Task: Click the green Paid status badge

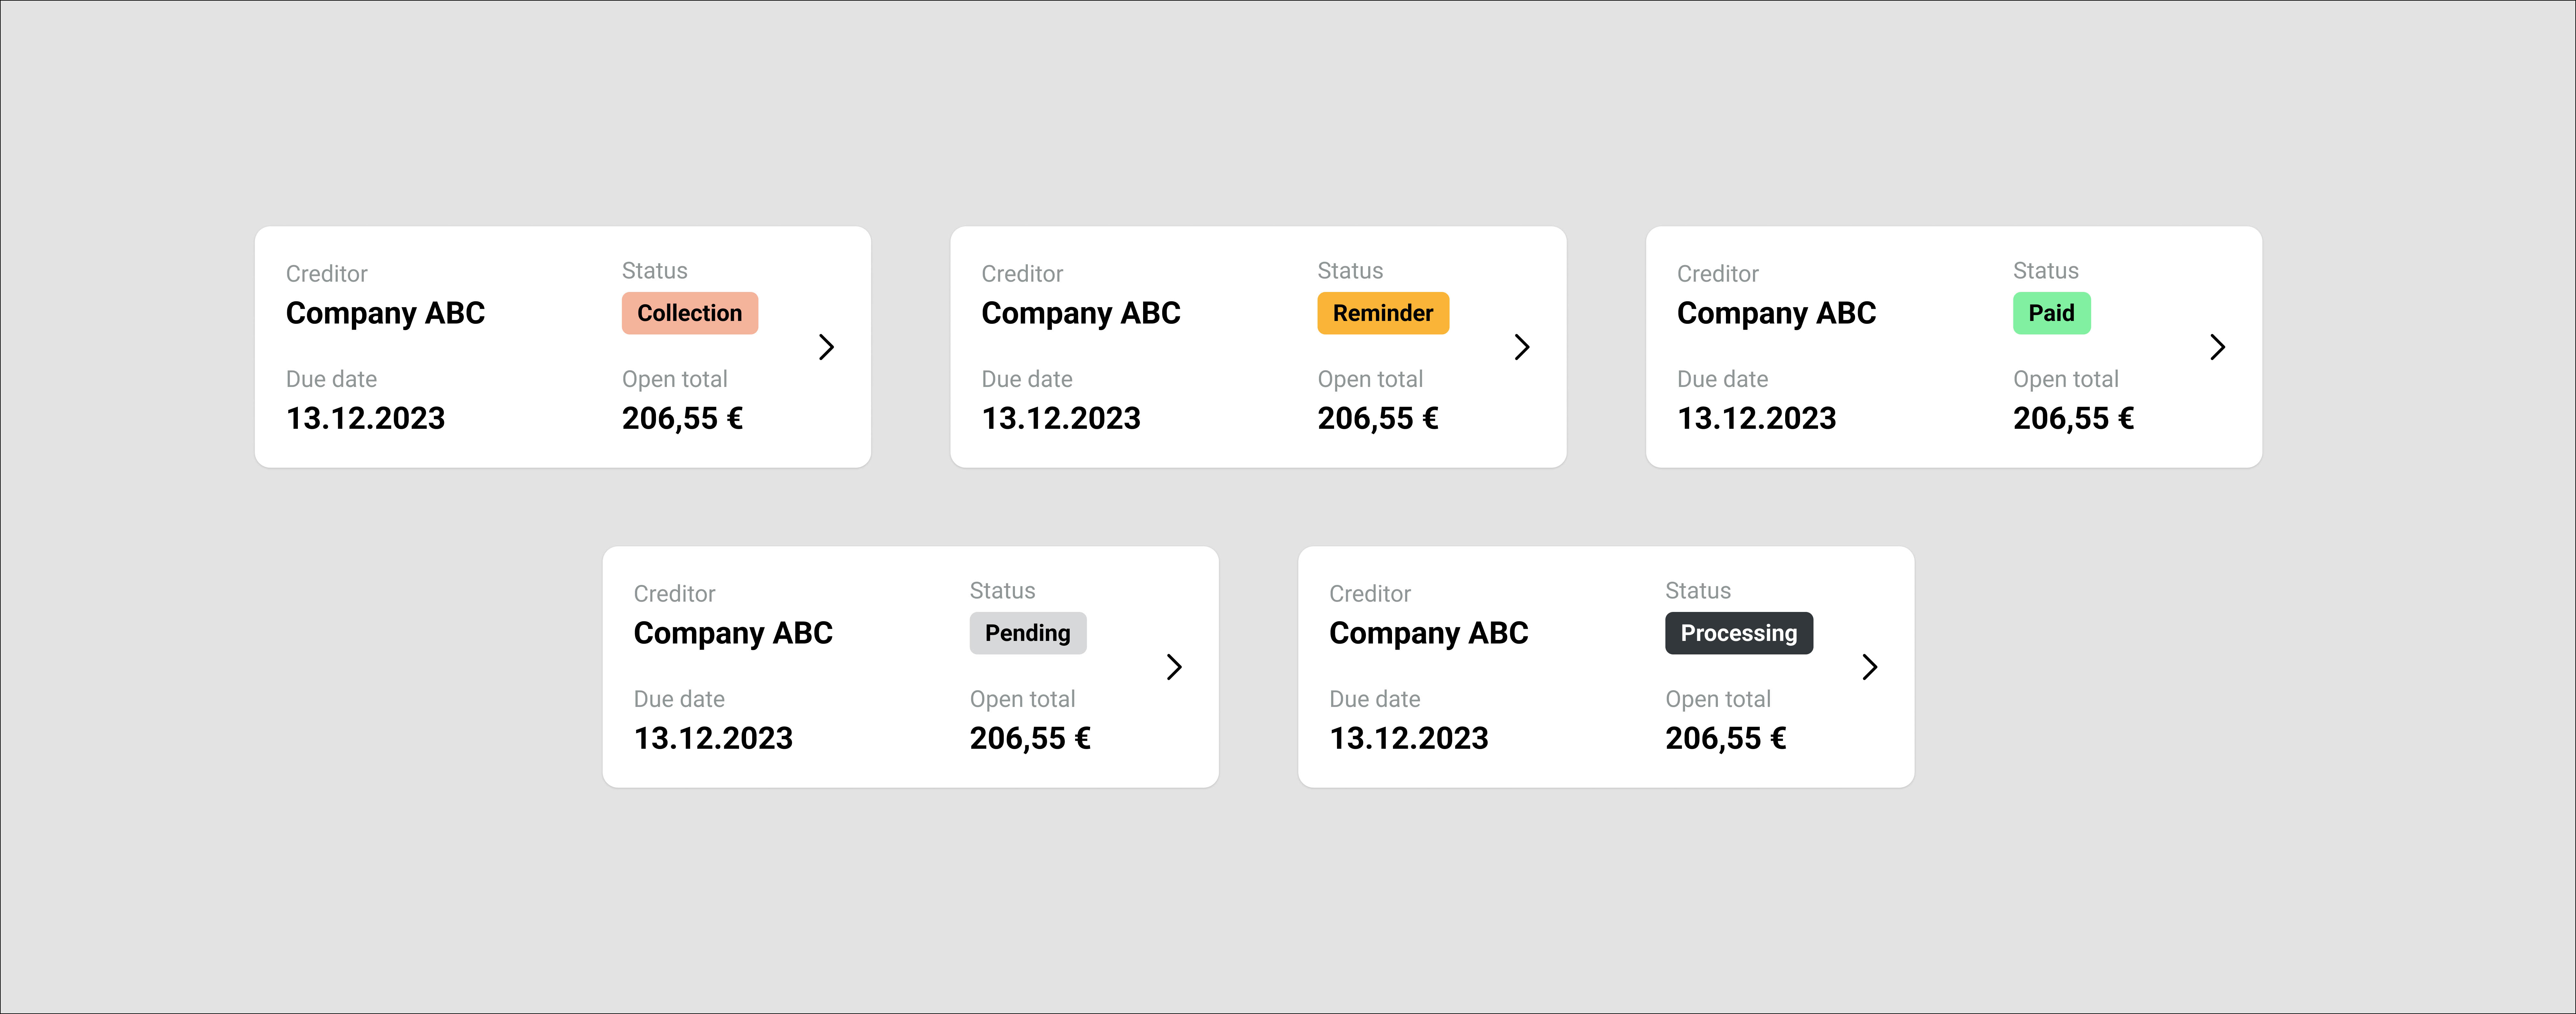Action: tap(2051, 313)
